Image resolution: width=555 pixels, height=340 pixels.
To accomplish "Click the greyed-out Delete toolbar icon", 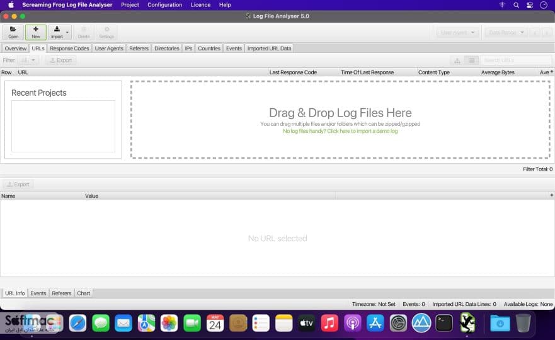I will [84, 32].
